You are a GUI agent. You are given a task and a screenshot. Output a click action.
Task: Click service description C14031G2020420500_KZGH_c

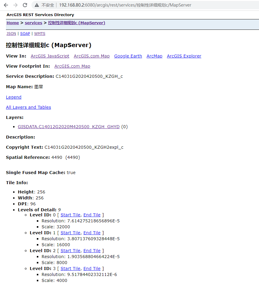(x=89, y=76)
